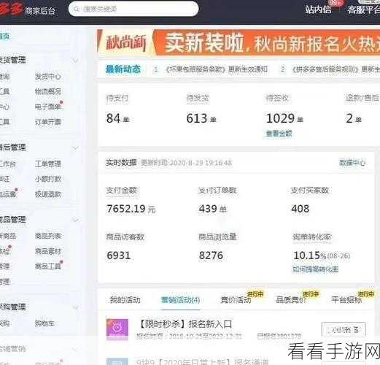Click the 商家后台 logo text
Image resolution: width=380 pixels, height=365 pixels.
(40, 10)
